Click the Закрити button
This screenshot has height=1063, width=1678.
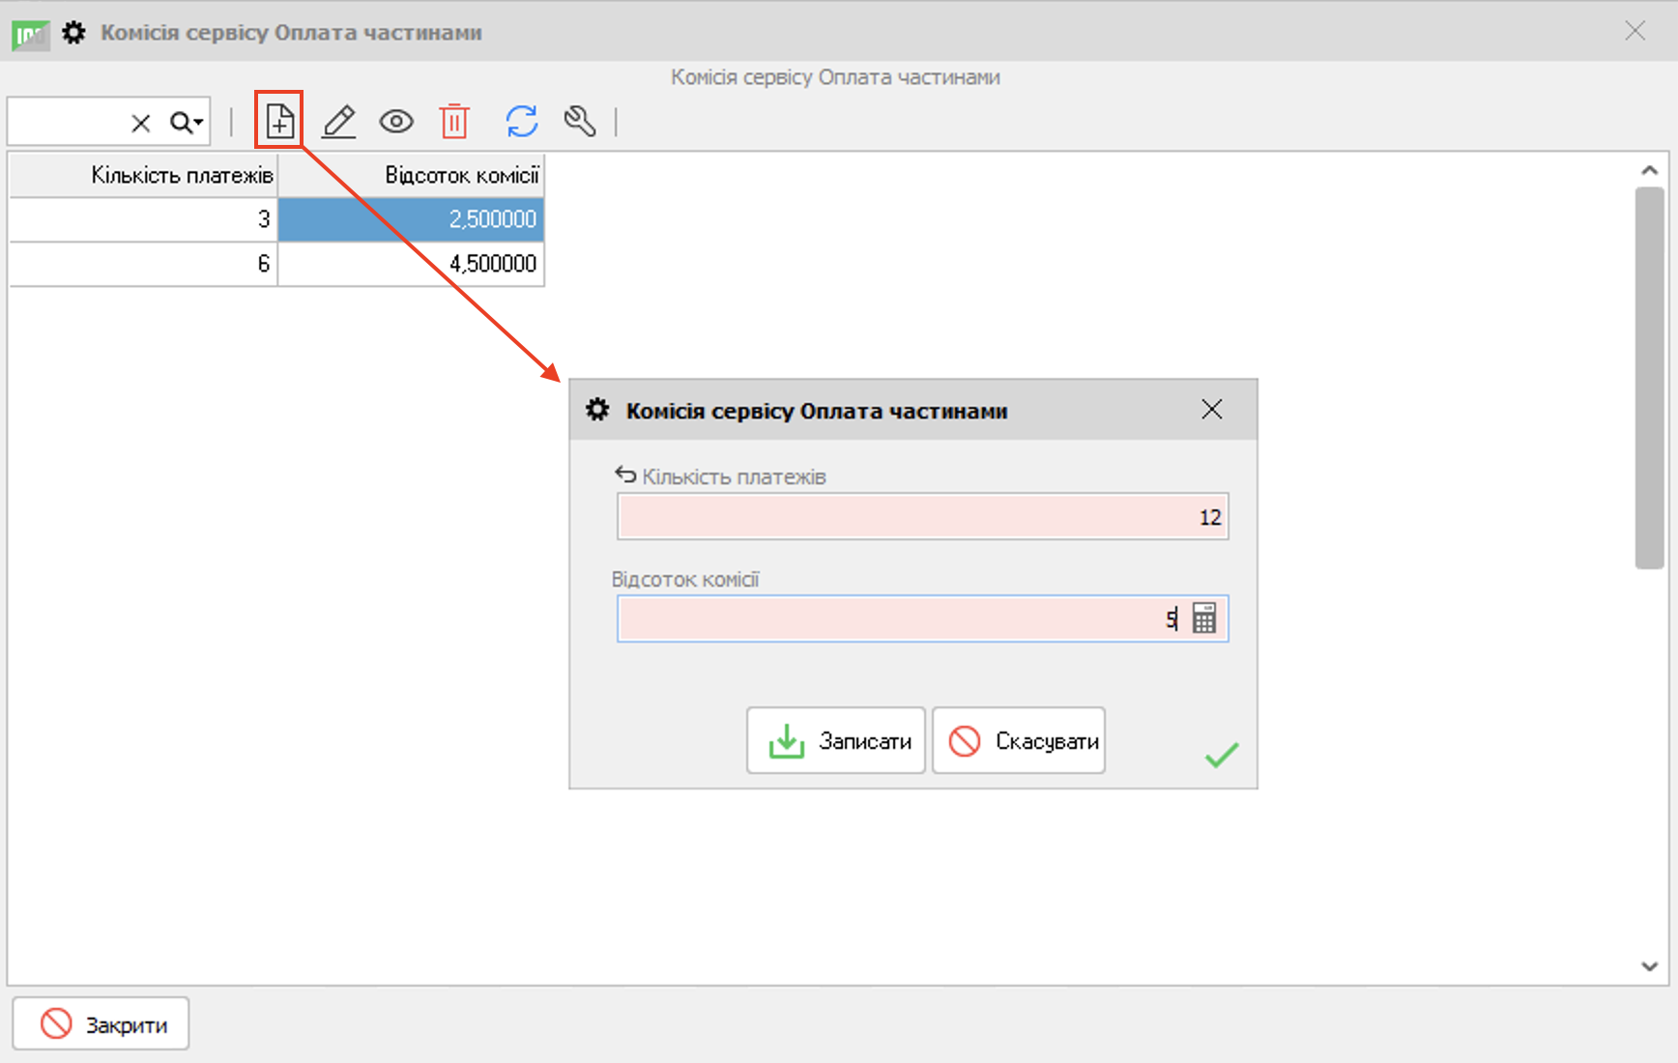(101, 1023)
